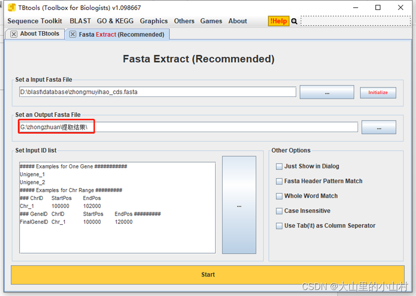Enable Just Show in Dialog
This screenshot has width=416, height=296.
click(279, 166)
